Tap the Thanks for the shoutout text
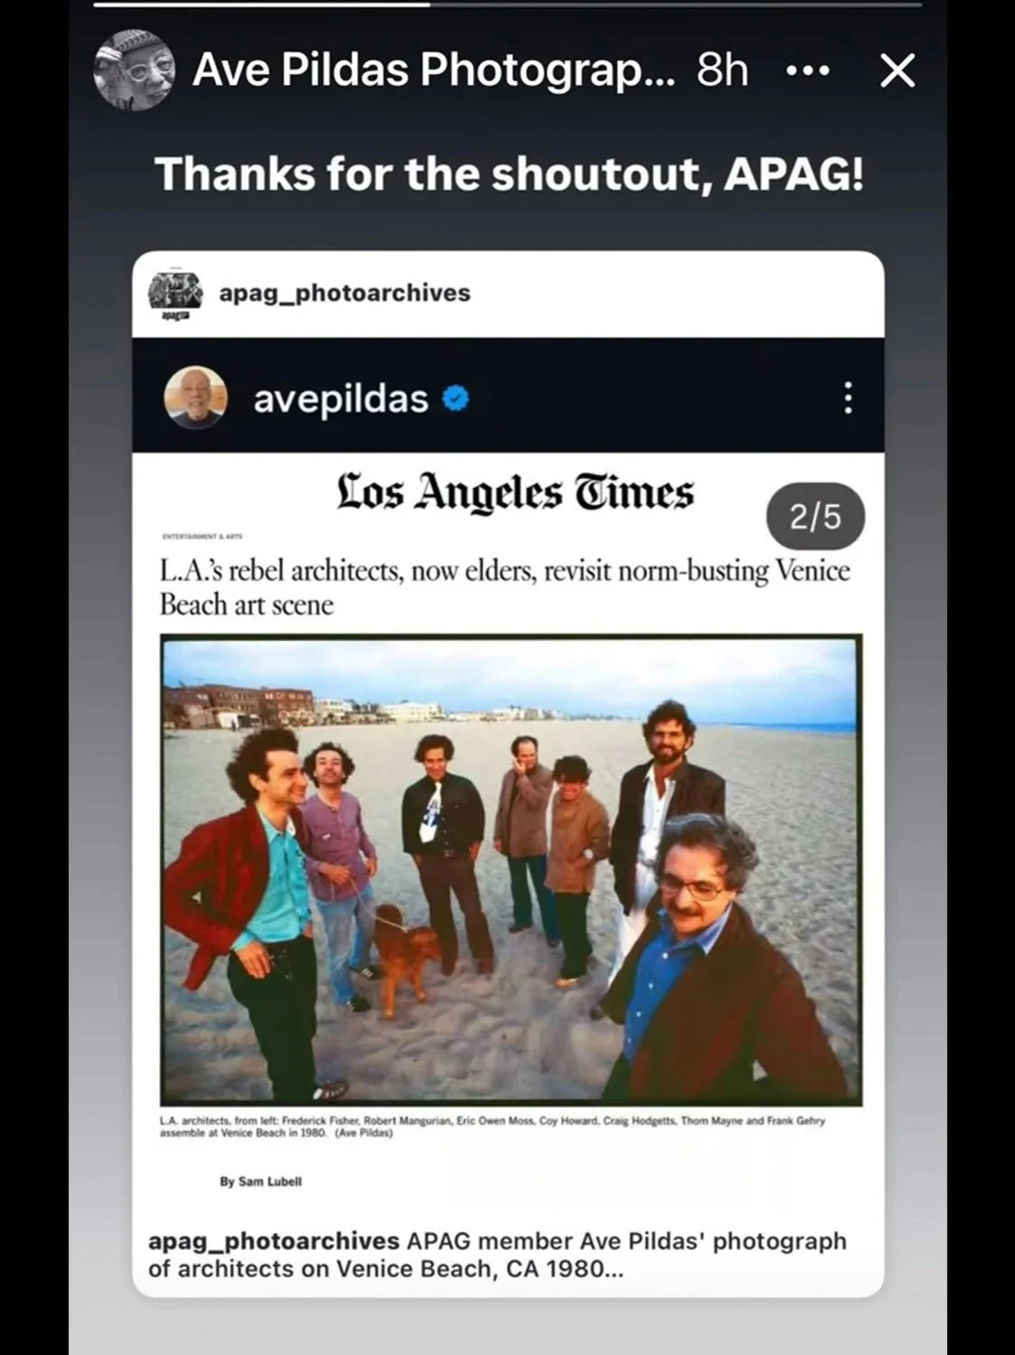Image resolution: width=1015 pixels, height=1355 pixels. coord(509,173)
